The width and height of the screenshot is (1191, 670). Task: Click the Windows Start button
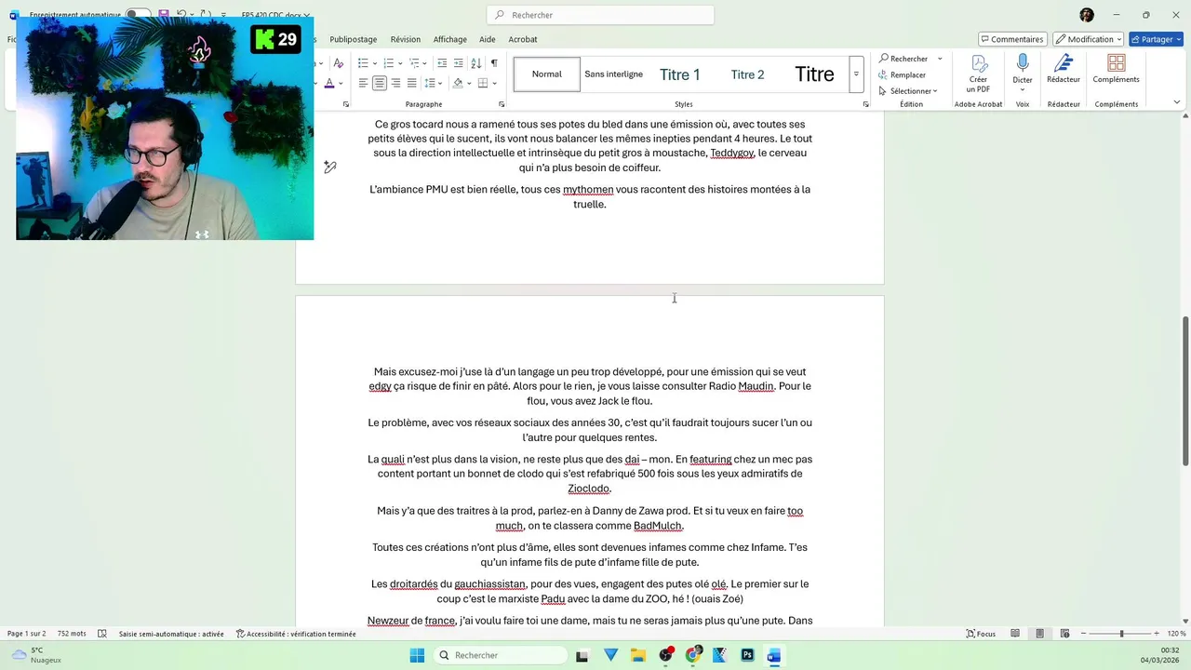tap(417, 655)
